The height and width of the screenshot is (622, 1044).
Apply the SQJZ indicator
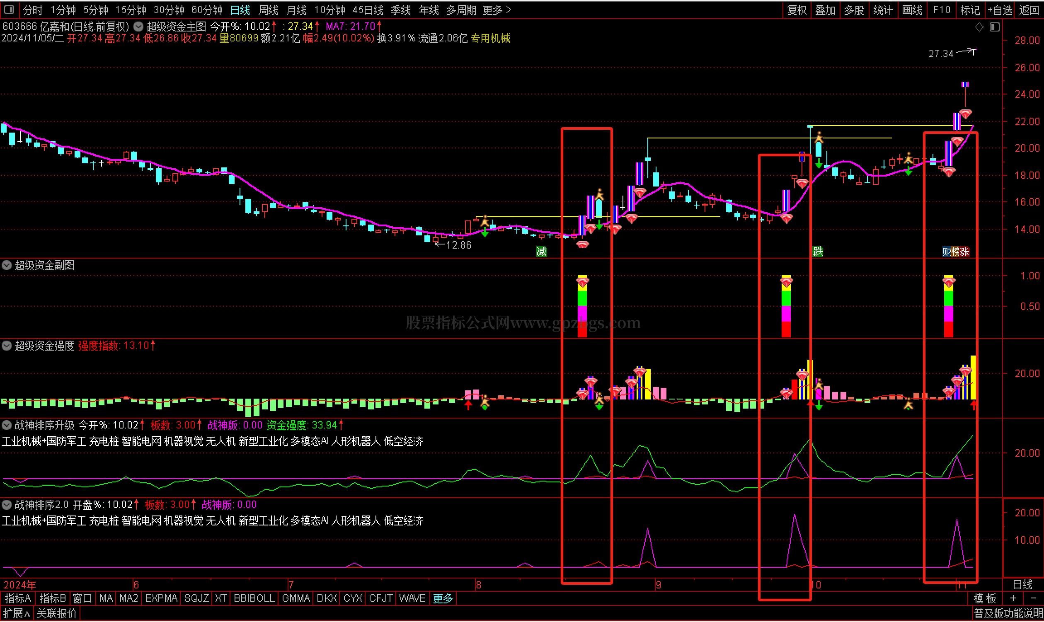point(196,598)
